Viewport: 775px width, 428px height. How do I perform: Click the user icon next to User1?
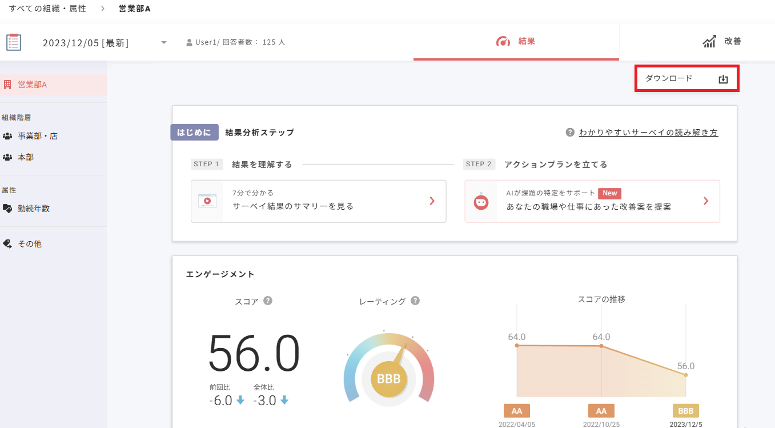tap(189, 41)
